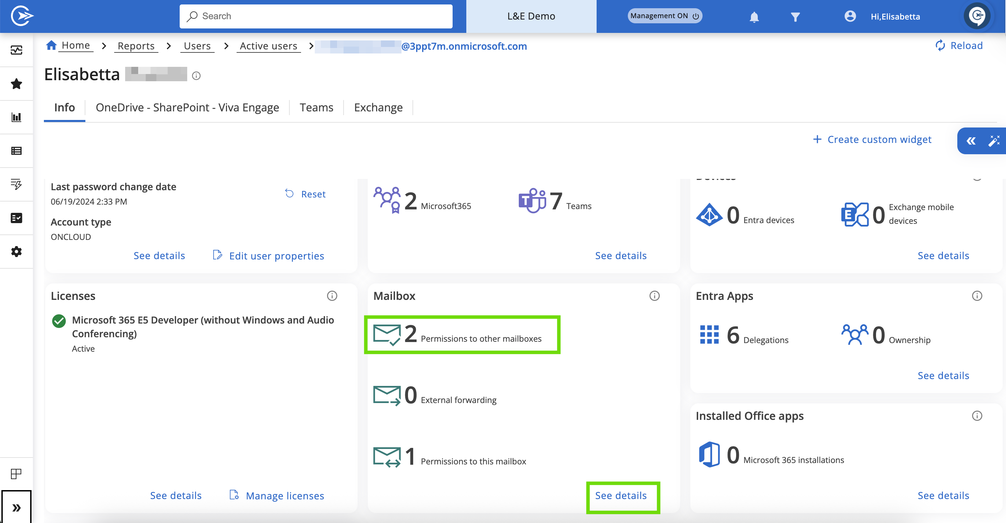
Task: Click the Licenses widget info icon
Action: [332, 296]
